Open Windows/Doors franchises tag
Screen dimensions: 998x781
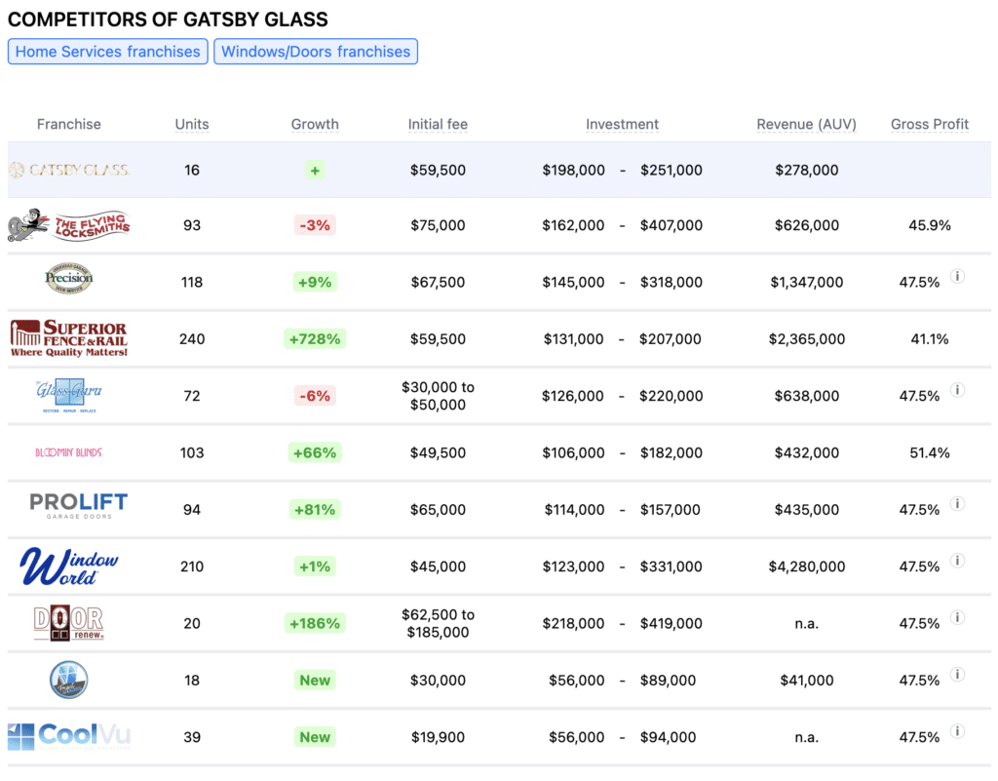316,52
